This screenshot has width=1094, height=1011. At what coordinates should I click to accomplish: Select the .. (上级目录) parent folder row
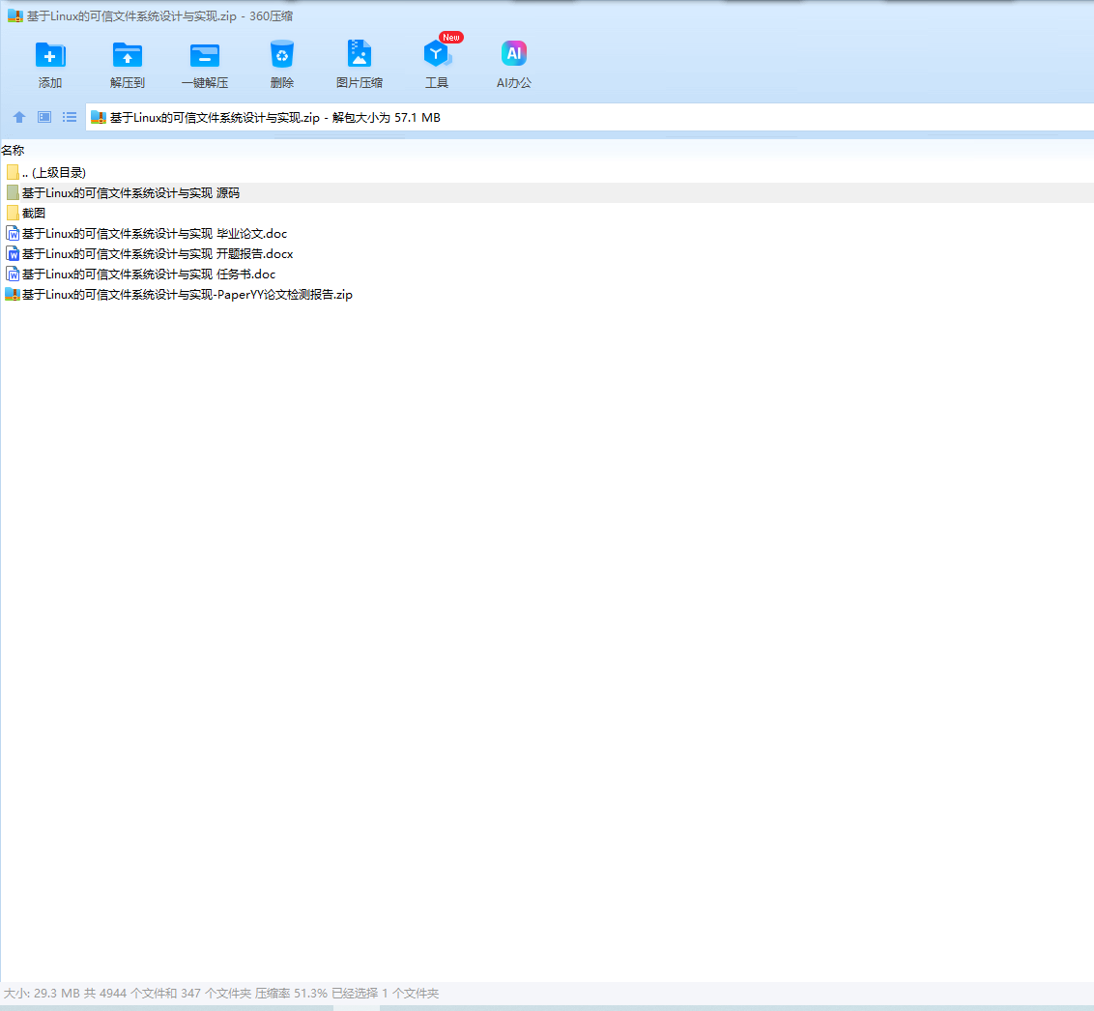[x=547, y=172]
